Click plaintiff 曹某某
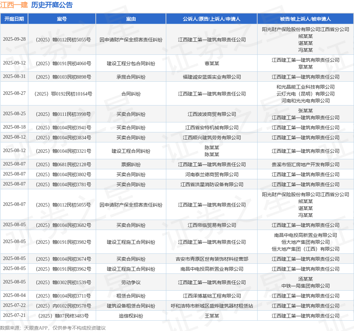The height and width of the screenshot is (331, 354). point(212,63)
